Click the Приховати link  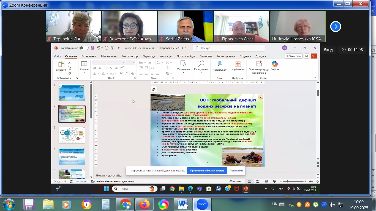[236, 171]
